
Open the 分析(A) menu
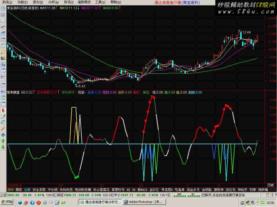point(54,2)
